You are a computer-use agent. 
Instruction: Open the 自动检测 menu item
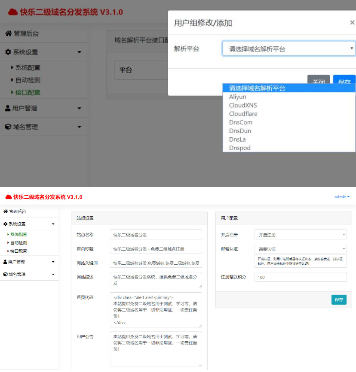(x=27, y=79)
